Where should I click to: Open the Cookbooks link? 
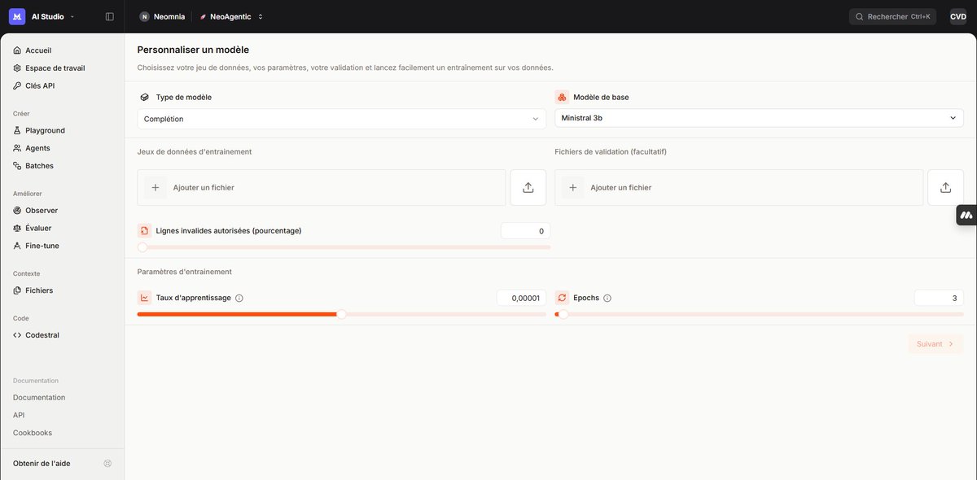[33, 433]
